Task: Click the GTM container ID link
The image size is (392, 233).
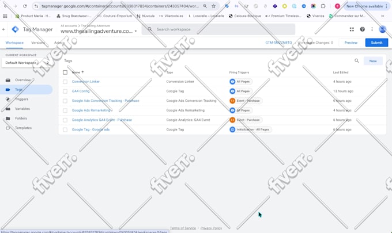Action: coord(278,43)
